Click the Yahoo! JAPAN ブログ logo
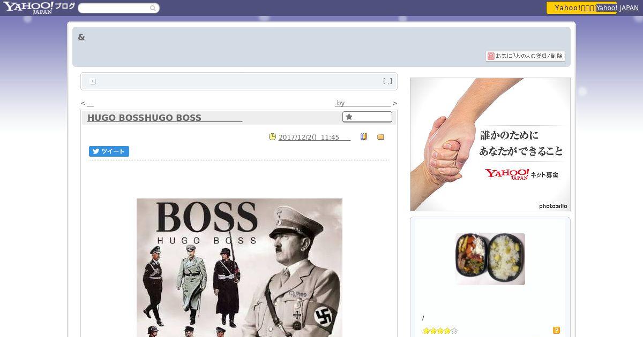 39,7
